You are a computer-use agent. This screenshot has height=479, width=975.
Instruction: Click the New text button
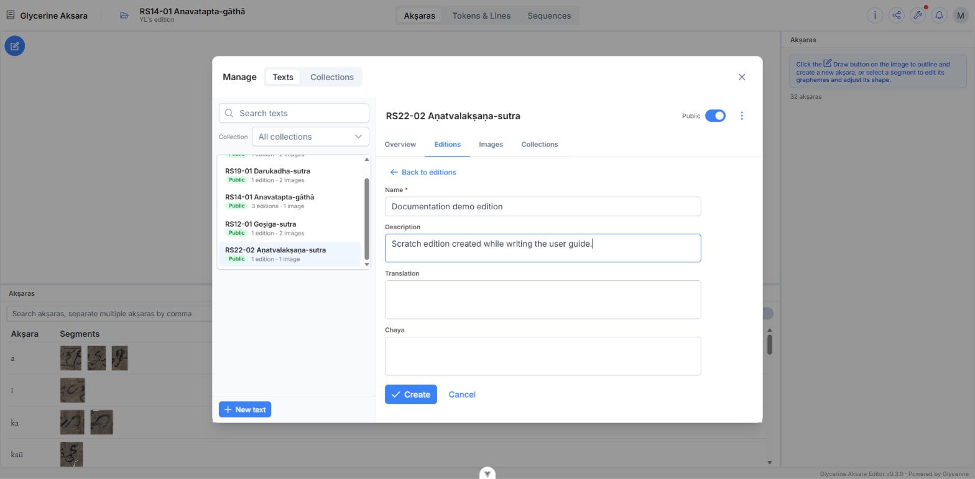coord(245,409)
